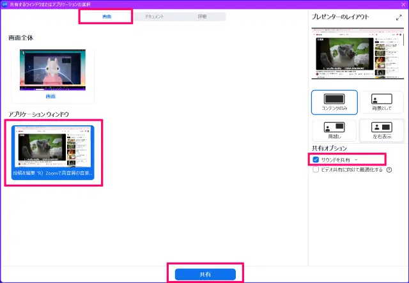Select the browser application window thumbnail
409x283 pixels.
point(52,147)
